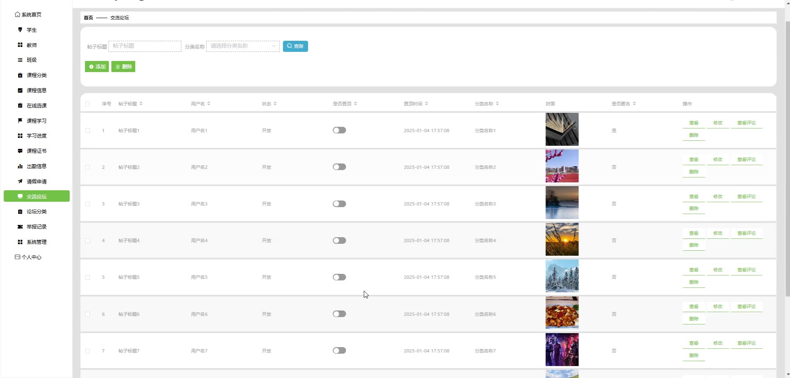Sort by pin time column arrows

click(x=426, y=104)
